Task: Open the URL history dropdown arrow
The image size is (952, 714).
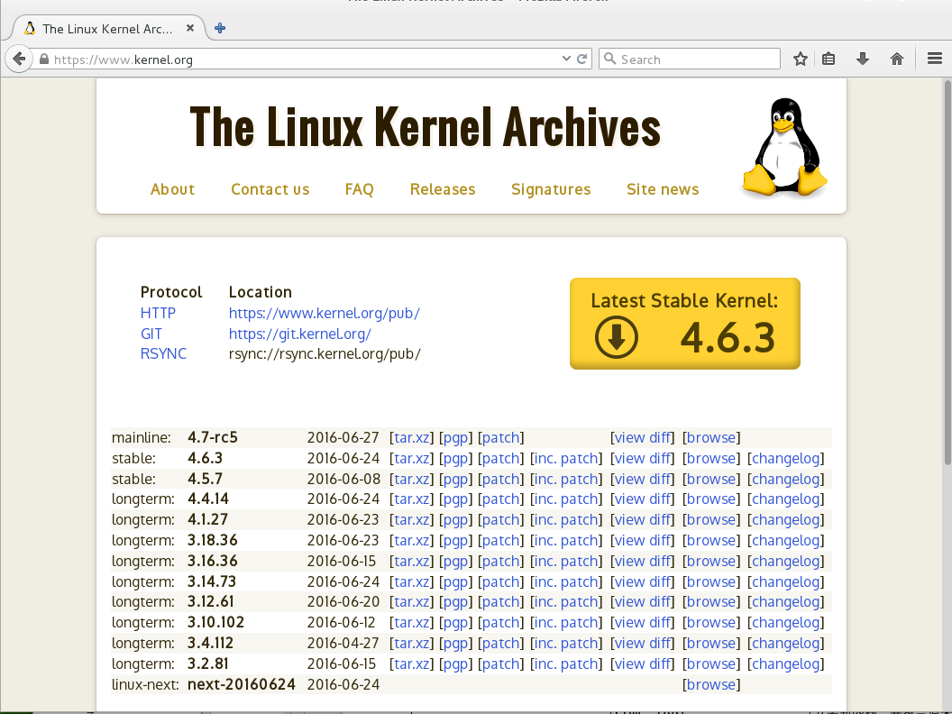Action: point(566,59)
